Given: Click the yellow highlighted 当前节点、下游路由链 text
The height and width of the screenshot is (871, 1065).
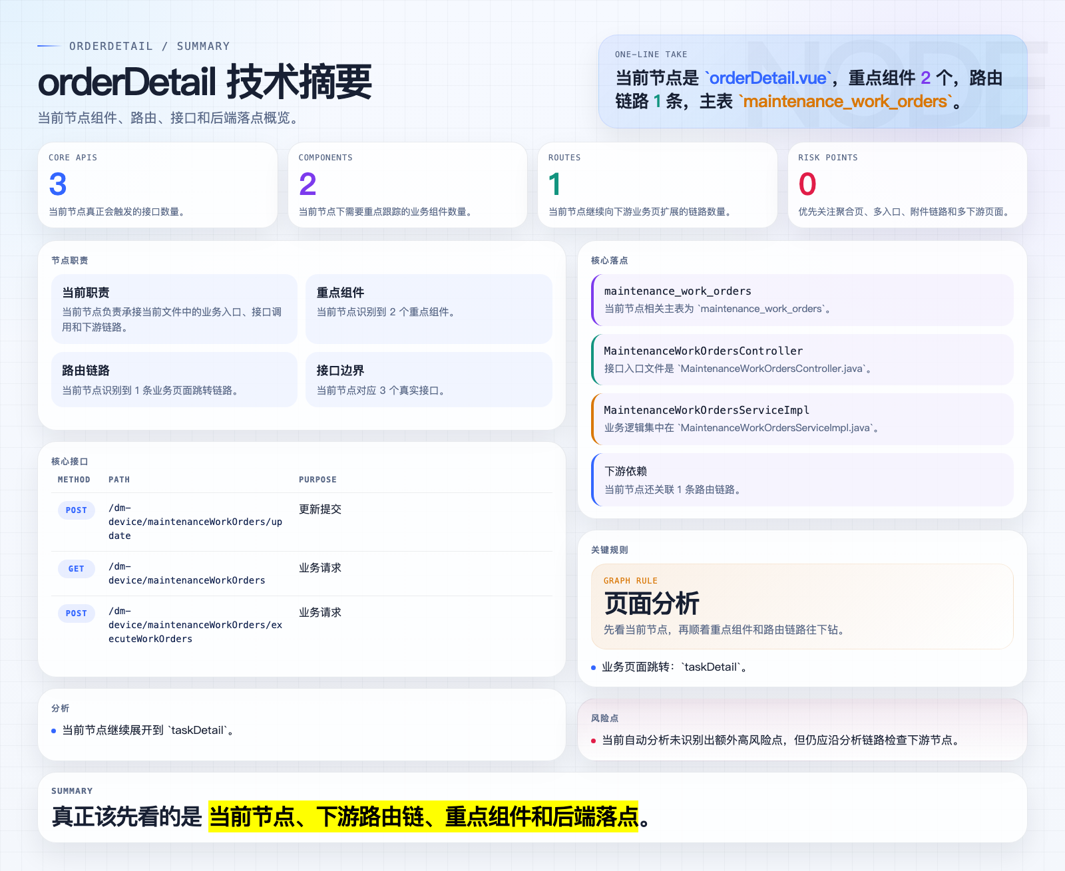Looking at the screenshot, I should [423, 816].
